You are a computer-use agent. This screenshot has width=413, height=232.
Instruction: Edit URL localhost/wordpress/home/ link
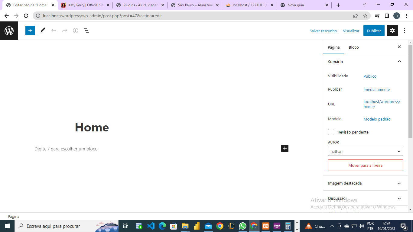(x=382, y=104)
